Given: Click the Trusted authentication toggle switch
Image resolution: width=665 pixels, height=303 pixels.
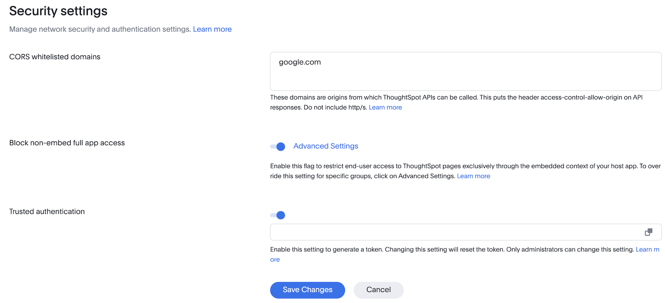Looking at the screenshot, I should (x=277, y=215).
